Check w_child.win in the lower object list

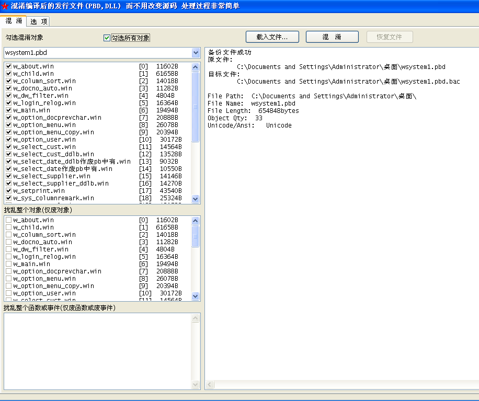(x=8, y=227)
